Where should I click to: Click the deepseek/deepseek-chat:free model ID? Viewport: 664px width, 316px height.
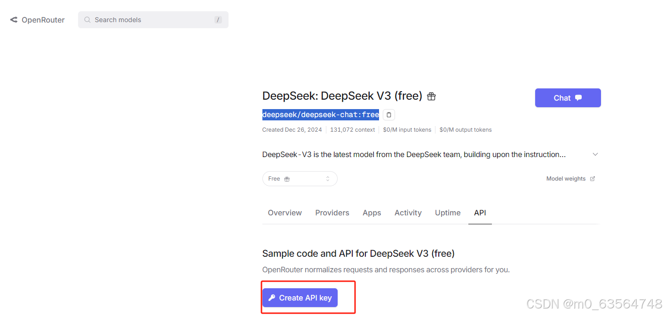pyautogui.click(x=321, y=115)
